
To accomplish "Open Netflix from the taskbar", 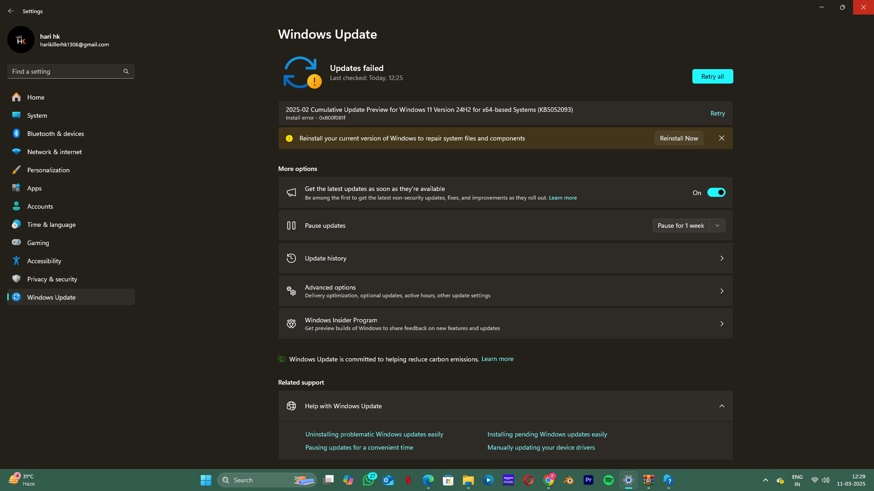I will (408, 480).
